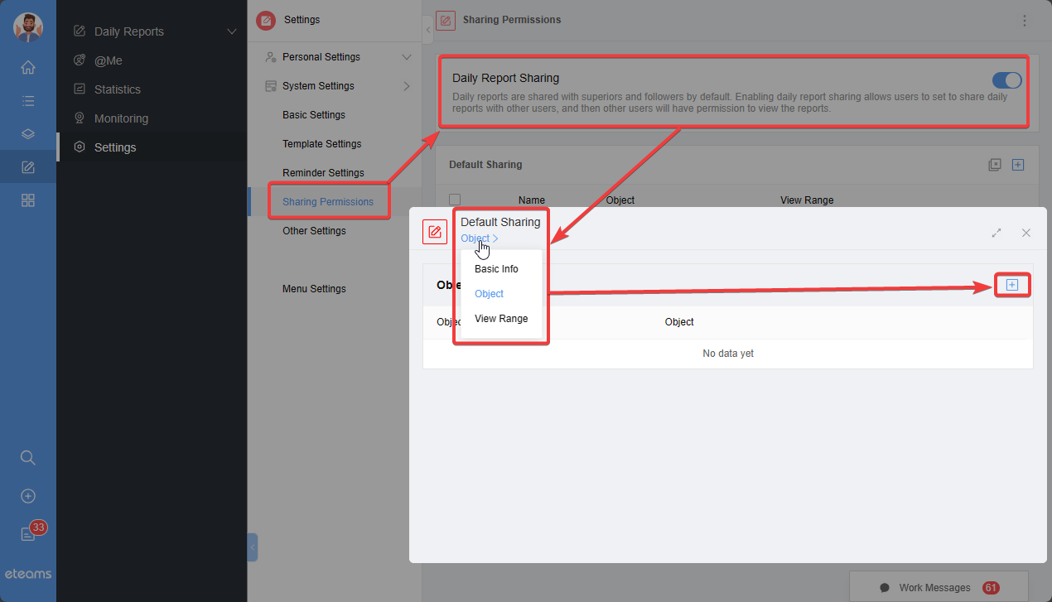Open notifications icon with 33 badge

pos(29,534)
